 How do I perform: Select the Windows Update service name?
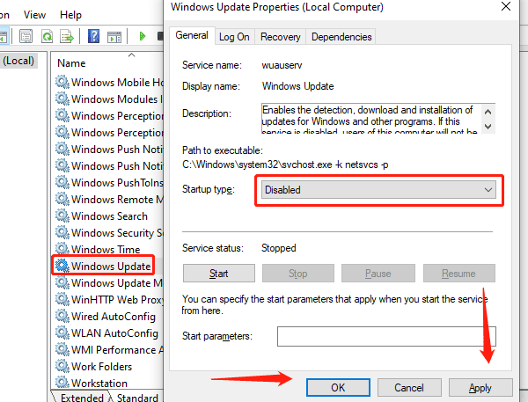[x=111, y=266]
